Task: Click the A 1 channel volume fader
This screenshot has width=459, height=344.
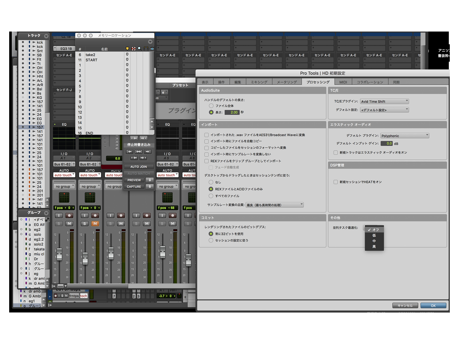Action: point(59,254)
